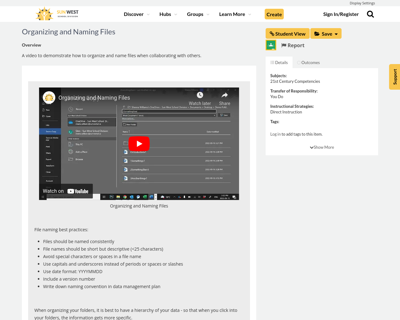Screen dimensions: 400x320
Task: Click the YouTube channel avatar icon
Action: click(49, 97)
